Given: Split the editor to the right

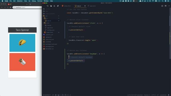Looking at the screenshot, I should pyautogui.click(x=166, y=6).
